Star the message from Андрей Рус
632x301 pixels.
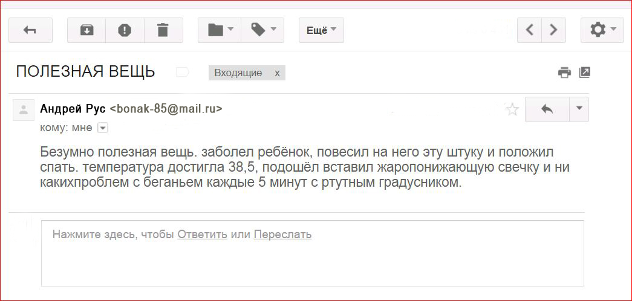tap(512, 109)
